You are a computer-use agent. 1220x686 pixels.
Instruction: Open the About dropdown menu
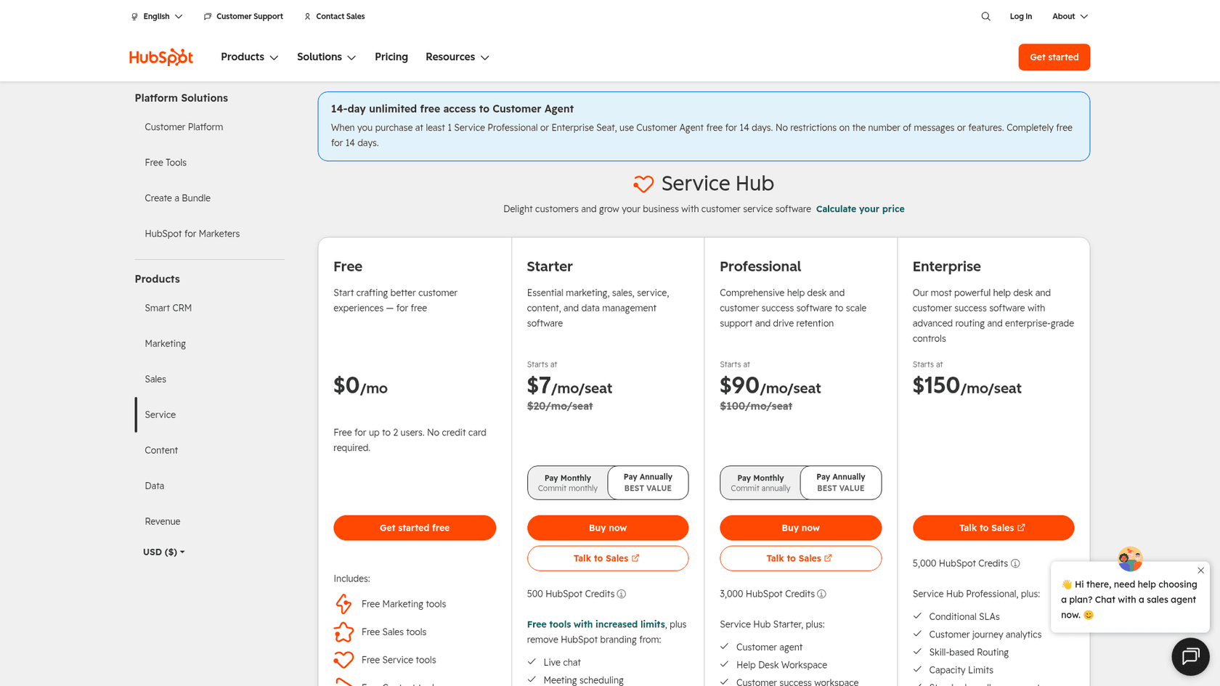1070,16
